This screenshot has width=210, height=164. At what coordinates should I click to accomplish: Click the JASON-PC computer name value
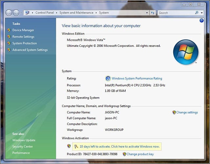pos(112,112)
